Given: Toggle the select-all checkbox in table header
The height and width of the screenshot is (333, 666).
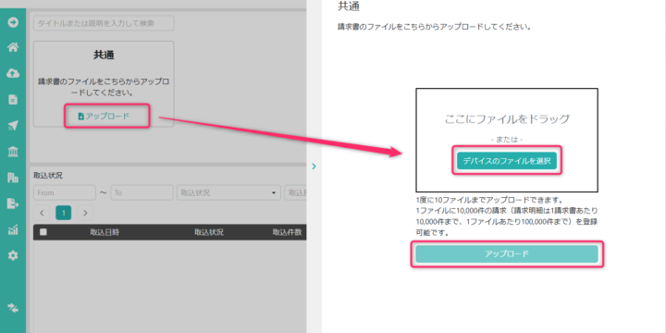Looking at the screenshot, I should [43, 232].
